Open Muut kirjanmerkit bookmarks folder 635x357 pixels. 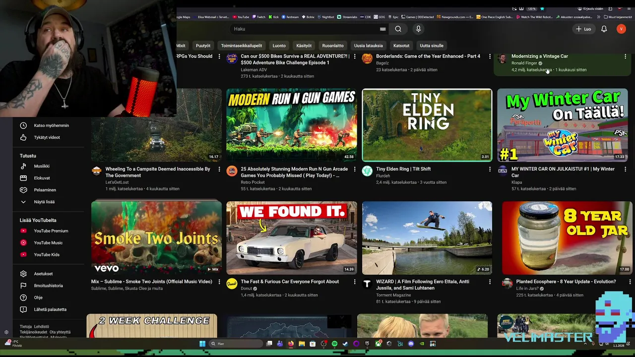coord(618,17)
